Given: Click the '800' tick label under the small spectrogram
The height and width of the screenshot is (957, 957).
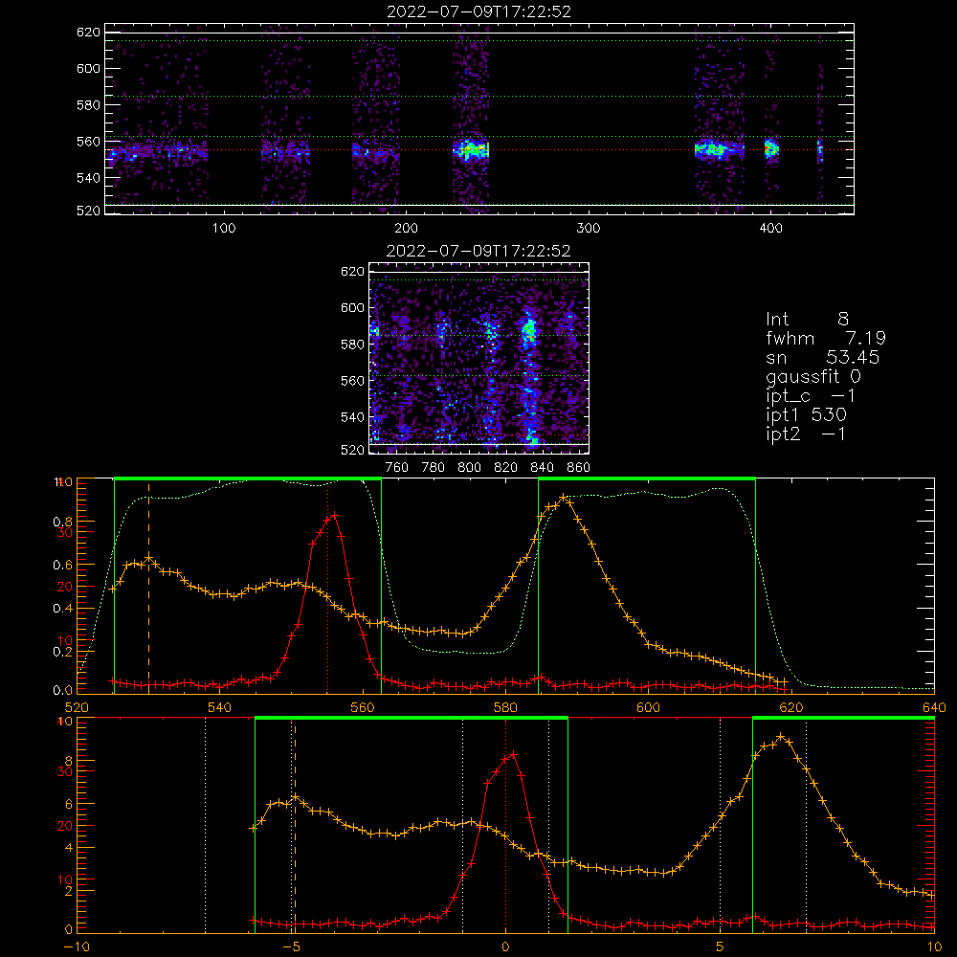Looking at the screenshot, I should point(469,468).
